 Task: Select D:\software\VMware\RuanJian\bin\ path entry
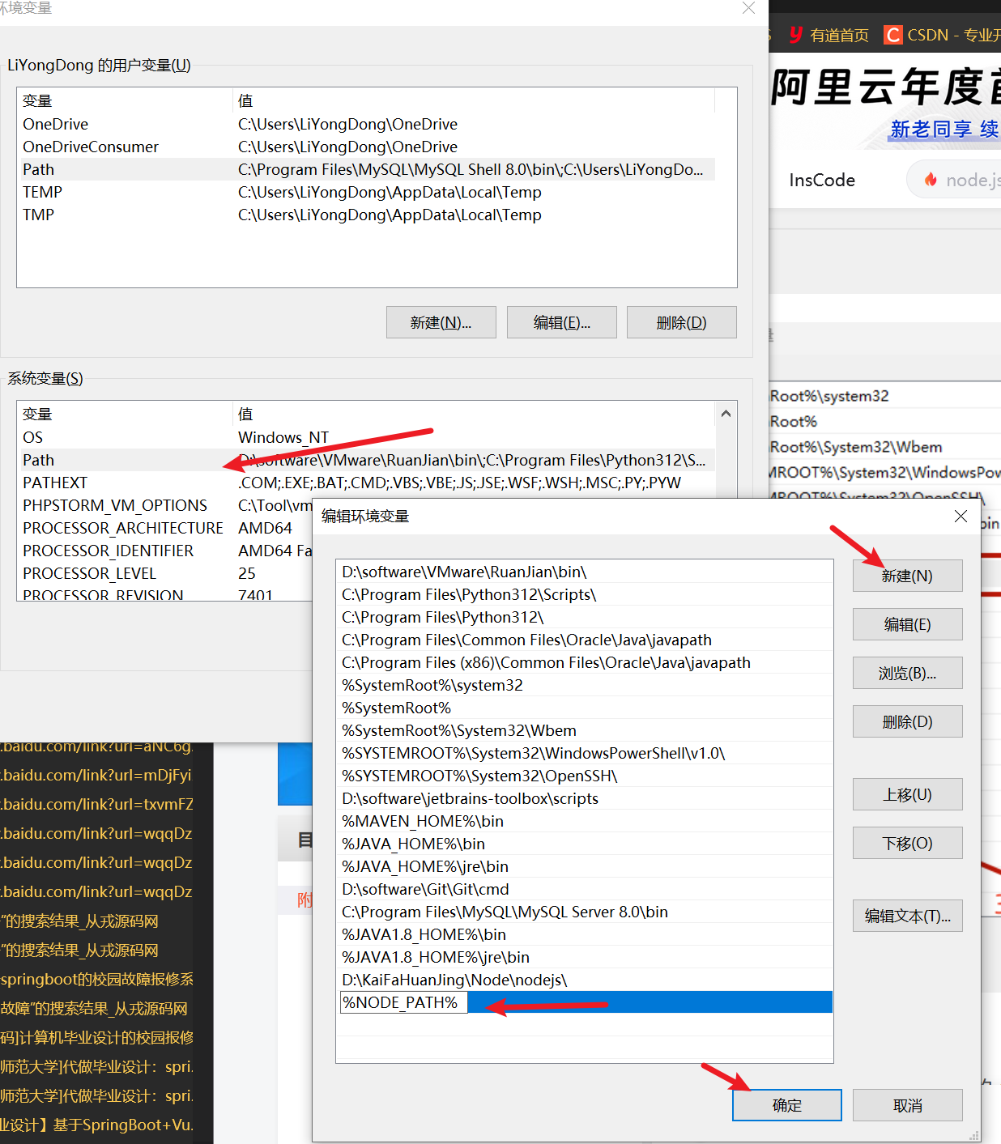(x=584, y=572)
